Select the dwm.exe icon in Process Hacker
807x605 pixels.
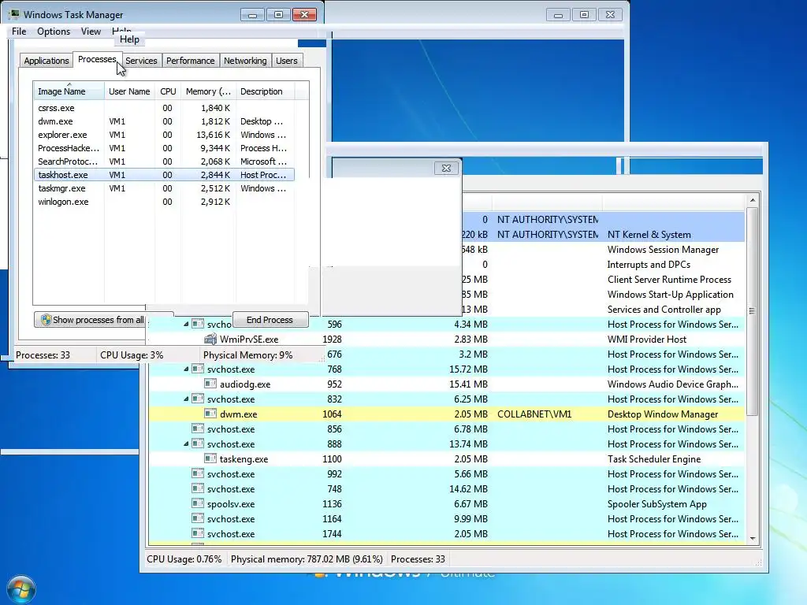click(210, 414)
